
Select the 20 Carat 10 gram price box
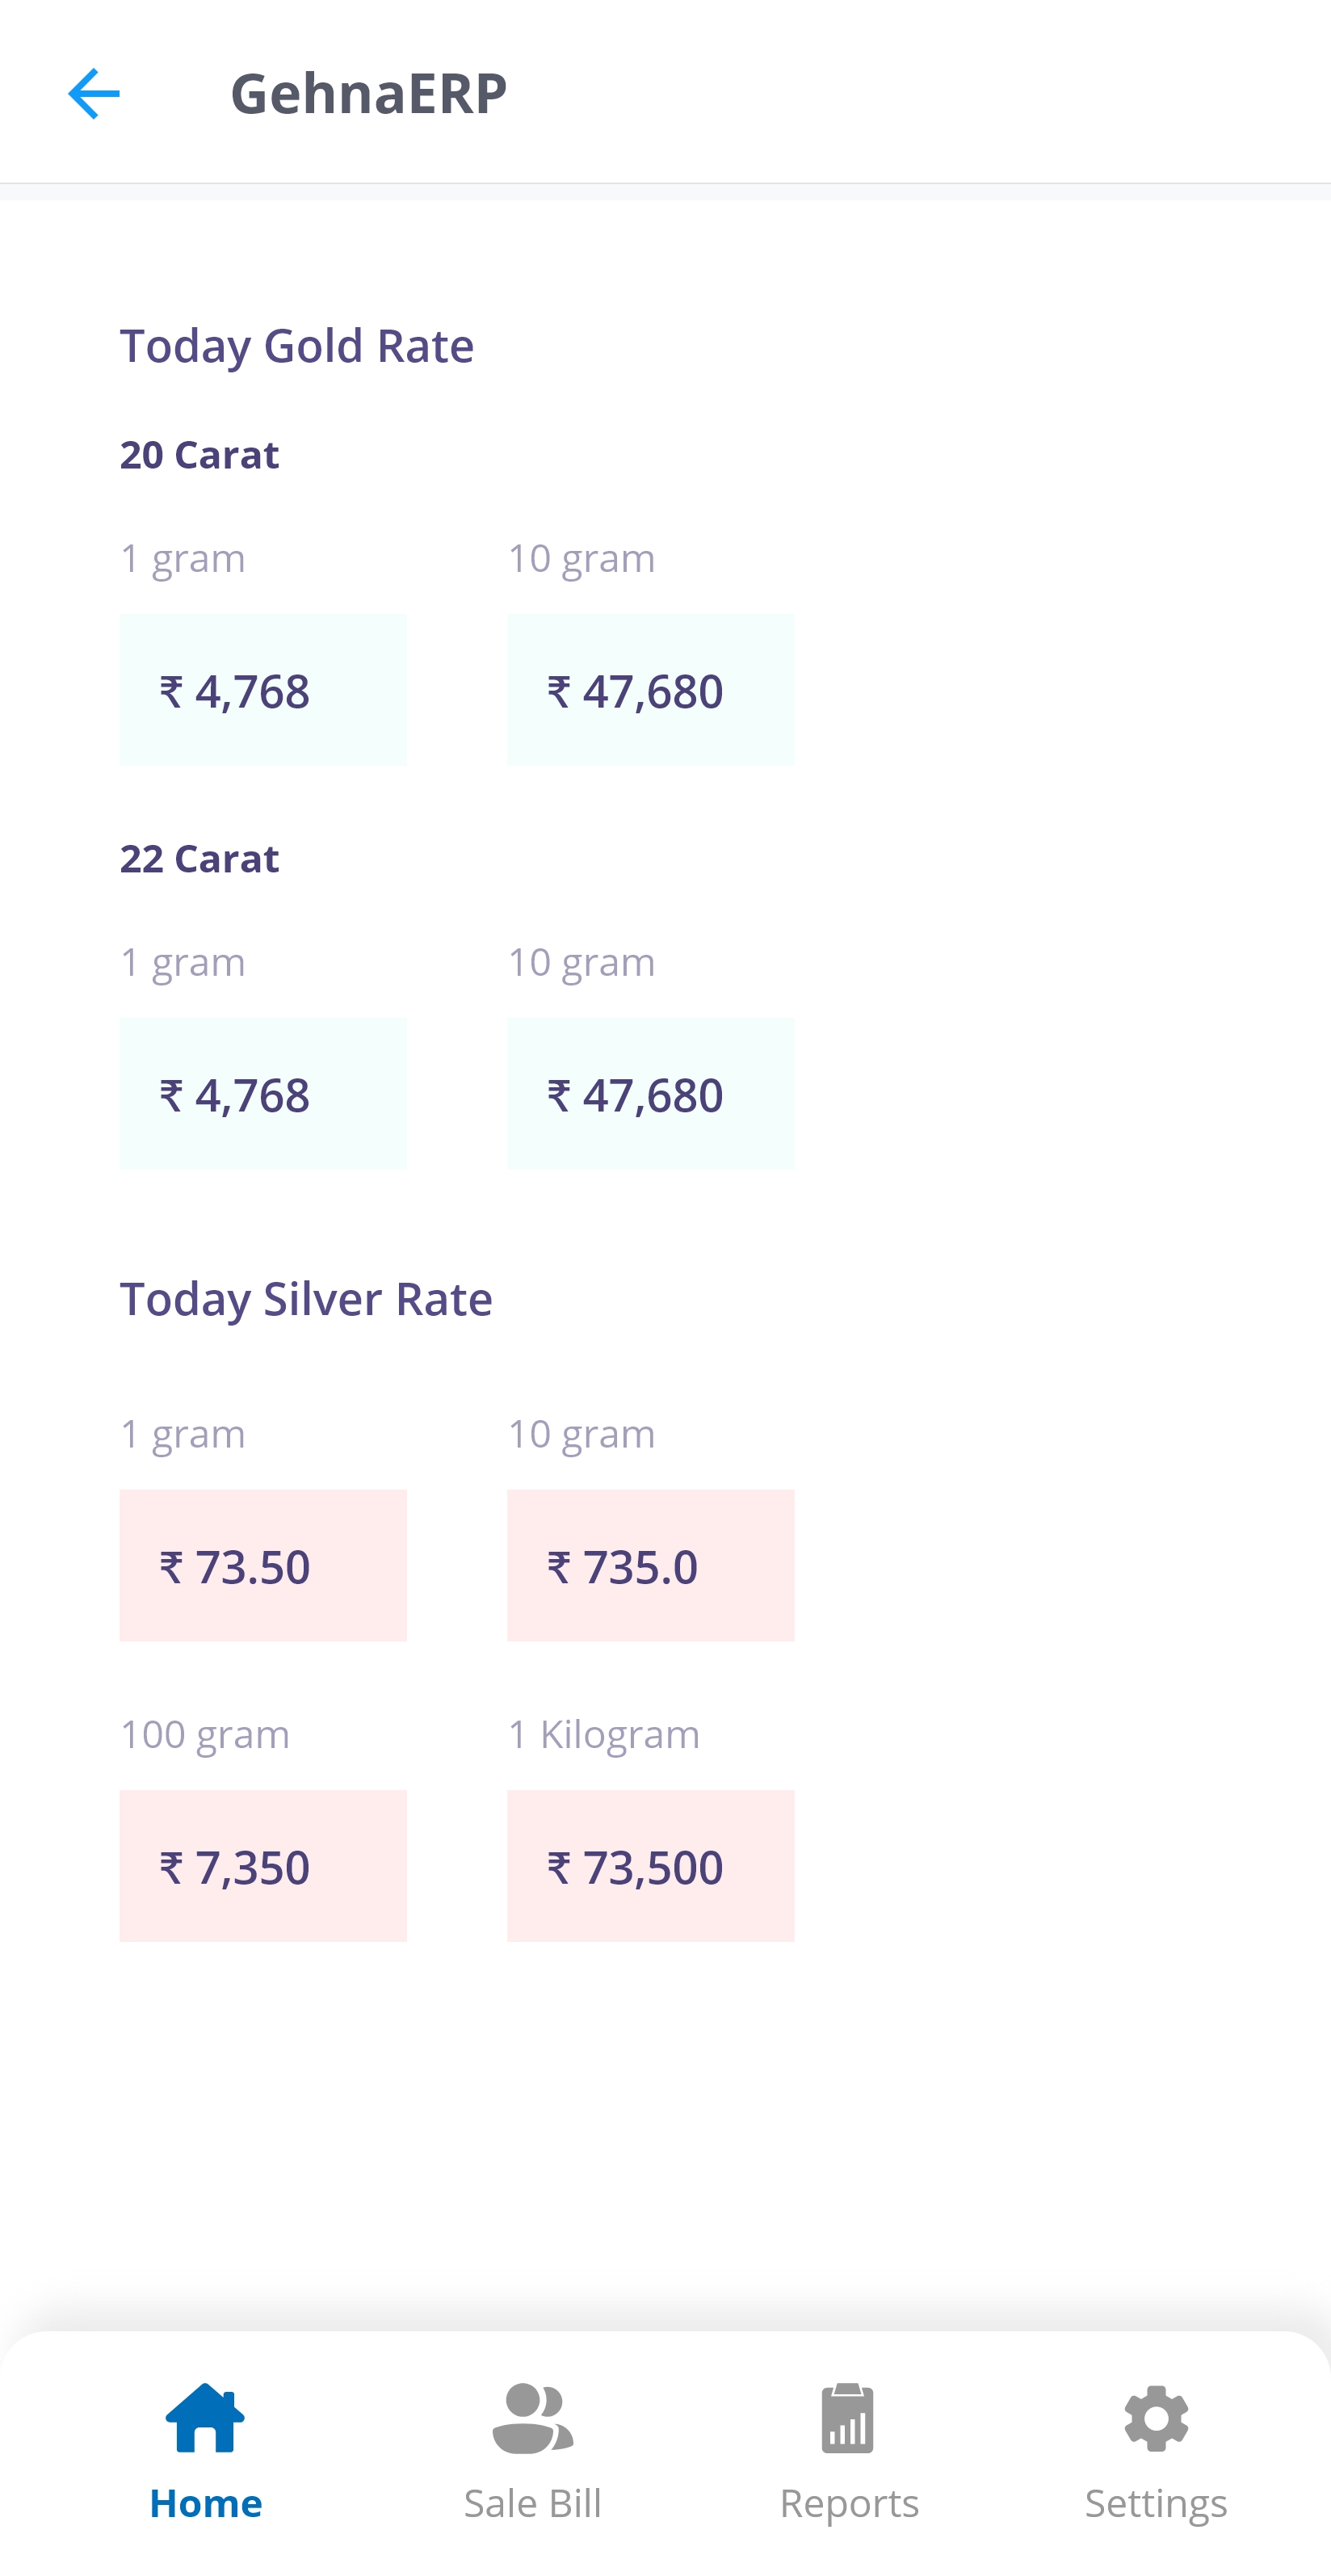(x=650, y=690)
